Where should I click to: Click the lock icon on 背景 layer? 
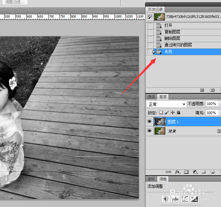(219, 131)
